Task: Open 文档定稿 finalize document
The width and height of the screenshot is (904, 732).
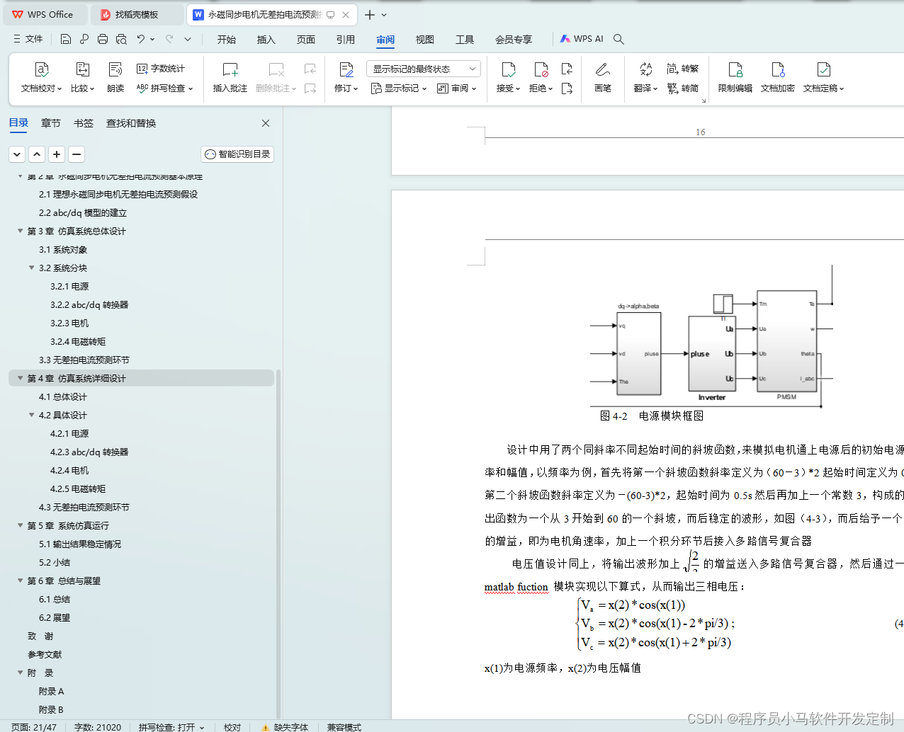Action: [823, 77]
